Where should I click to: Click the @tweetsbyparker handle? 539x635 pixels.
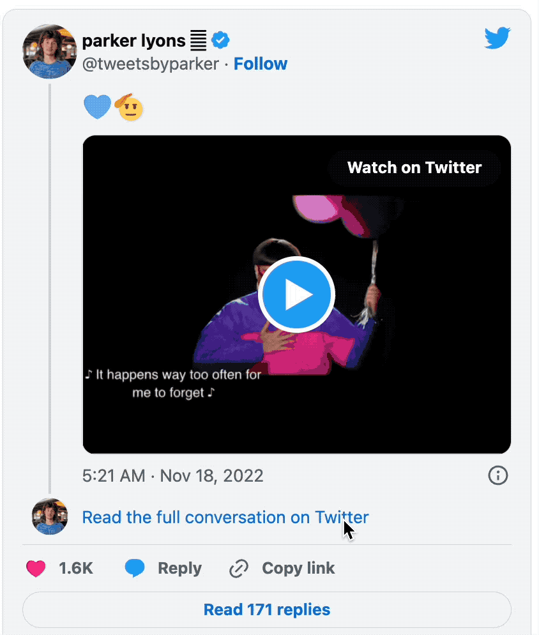pos(151,64)
